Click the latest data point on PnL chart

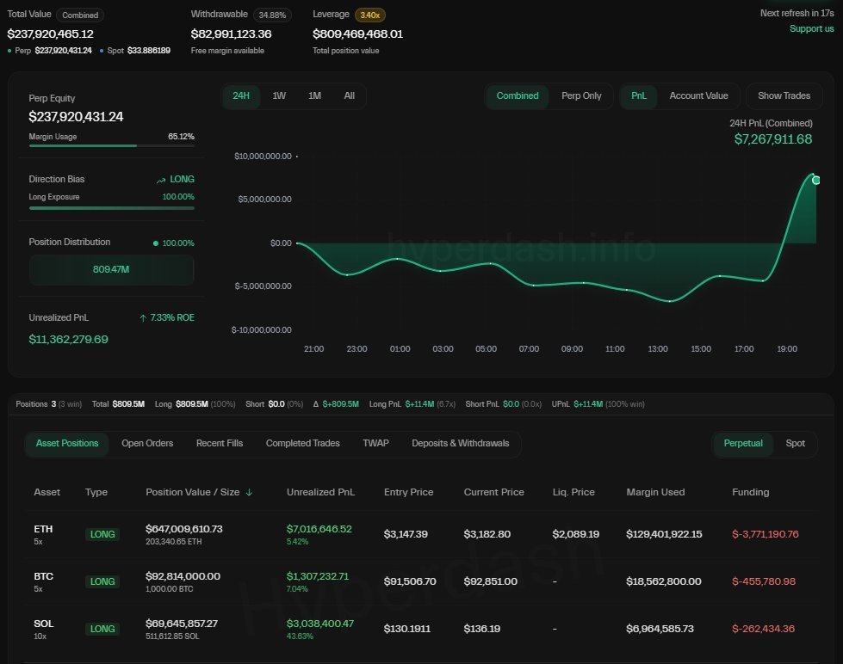[816, 180]
